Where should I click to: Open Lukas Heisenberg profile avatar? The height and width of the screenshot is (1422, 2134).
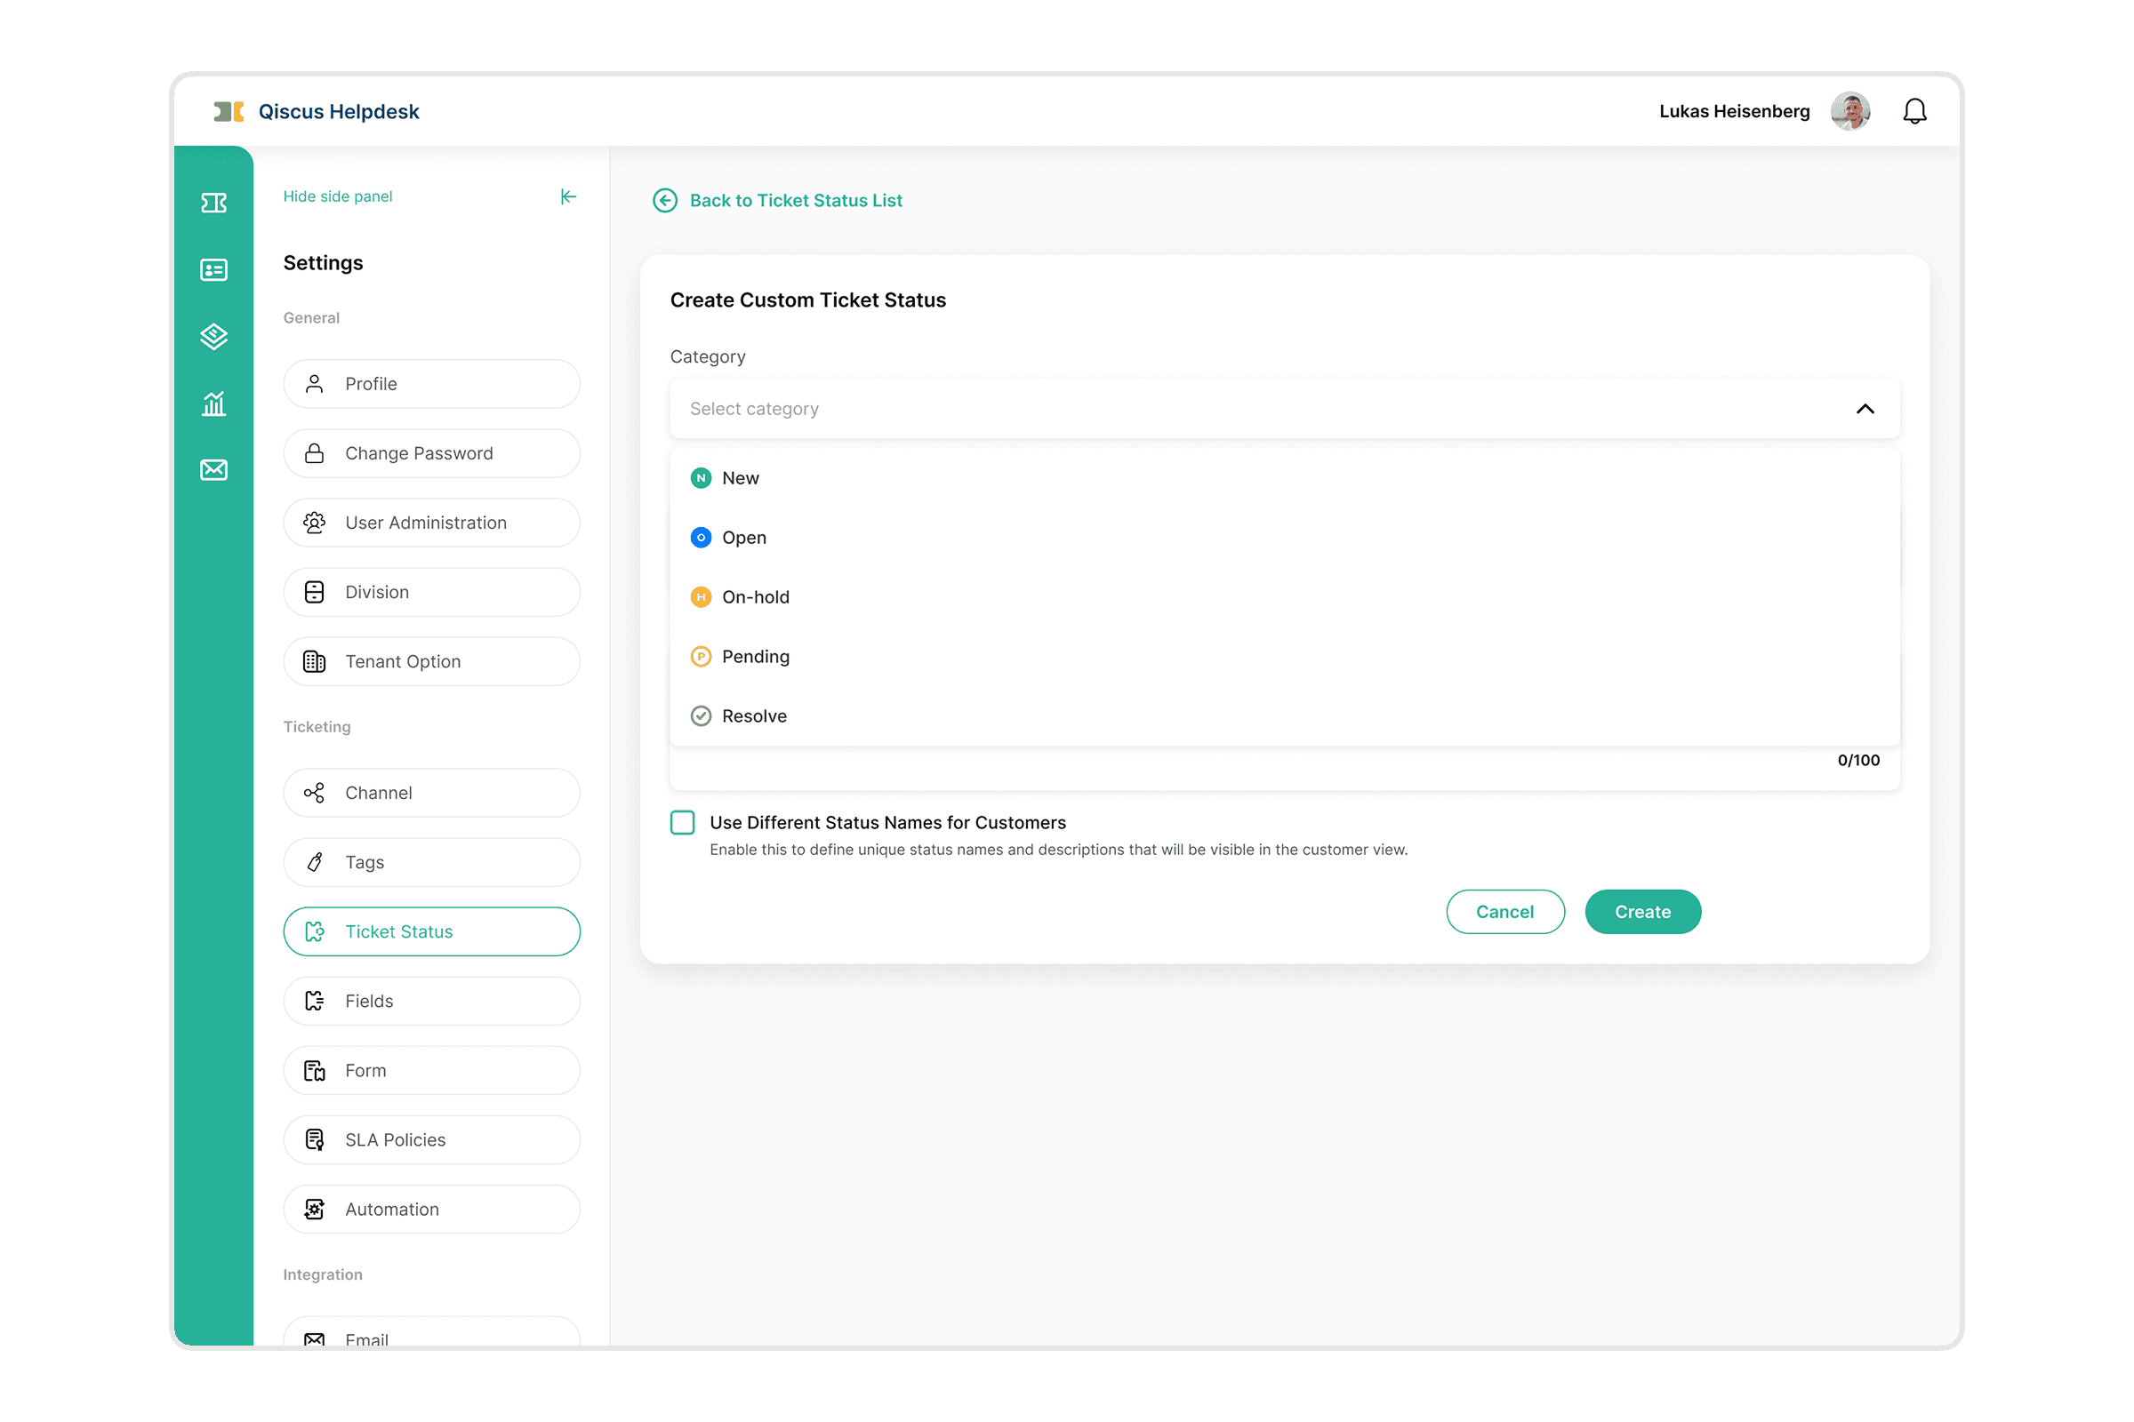(1850, 112)
